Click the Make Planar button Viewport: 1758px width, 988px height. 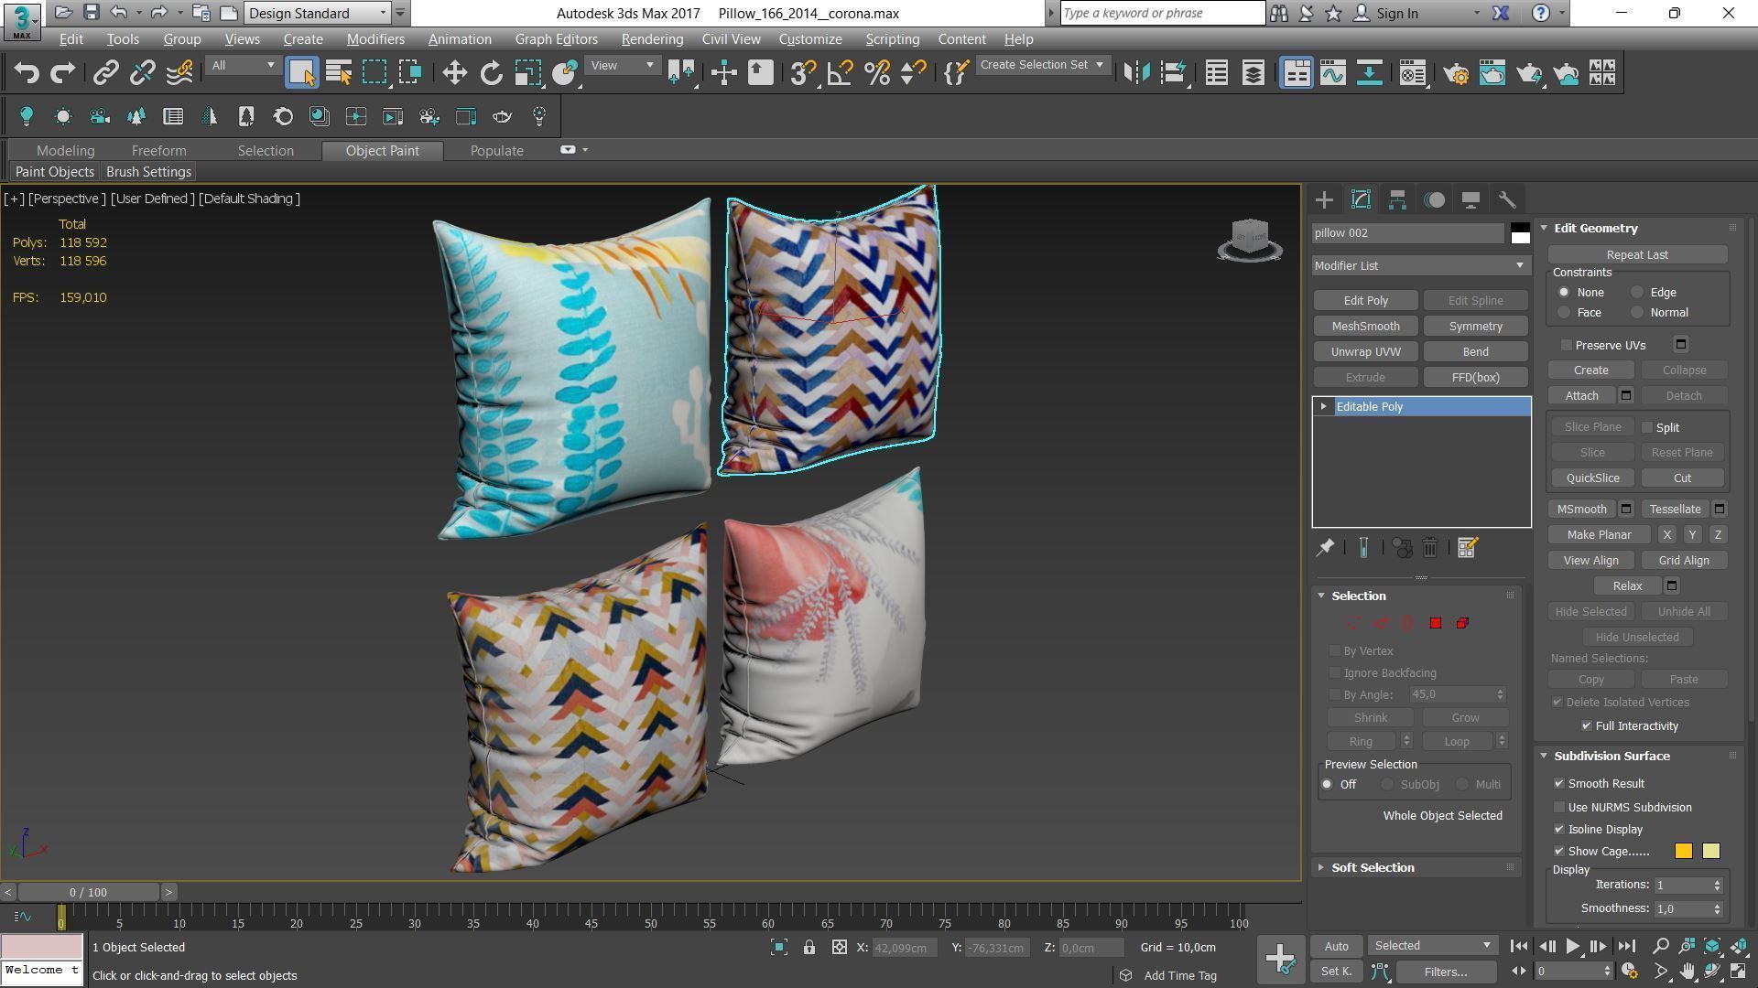pyautogui.click(x=1599, y=534)
